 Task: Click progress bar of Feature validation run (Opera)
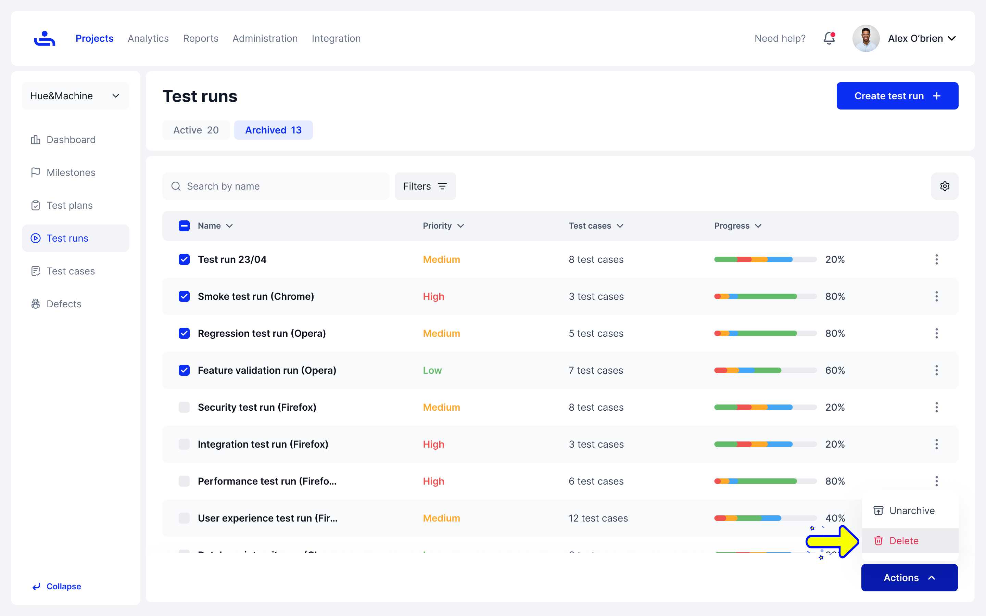[765, 370]
